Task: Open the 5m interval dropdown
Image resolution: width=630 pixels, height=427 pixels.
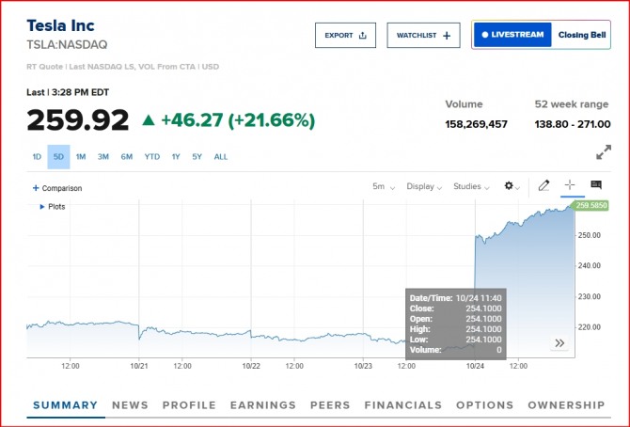Action: (384, 186)
